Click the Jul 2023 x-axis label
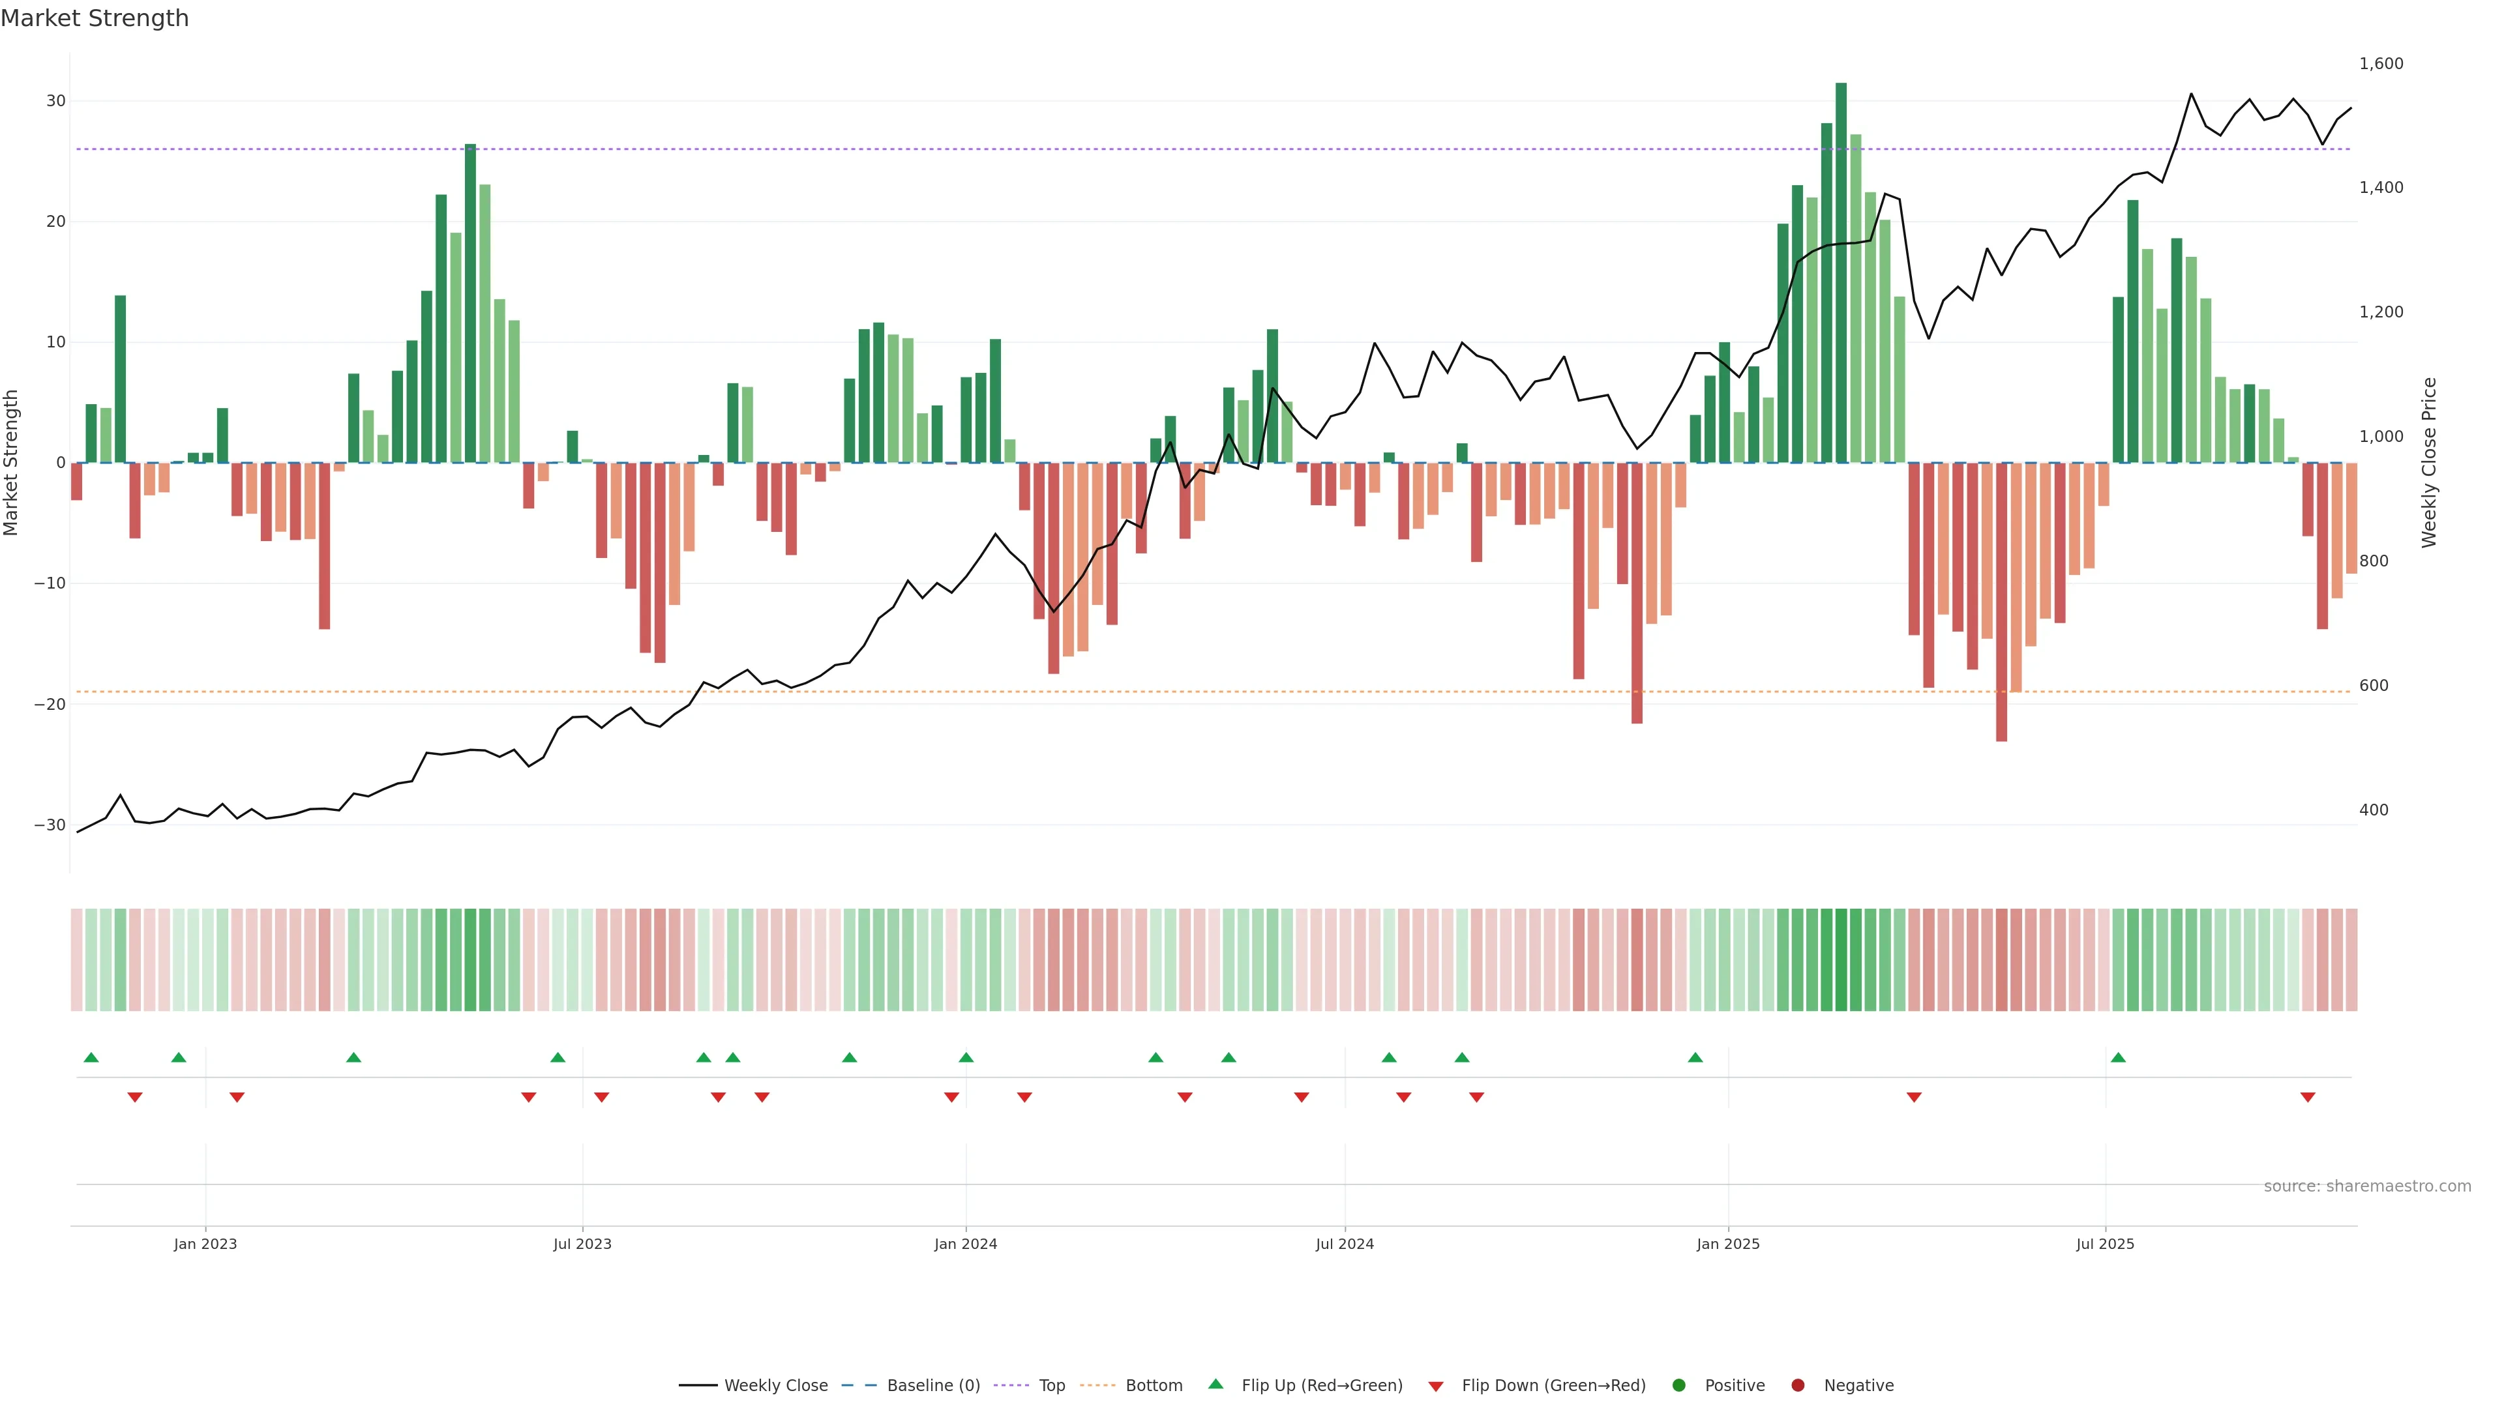This screenshot has width=2504, height=1408. 582,1244
